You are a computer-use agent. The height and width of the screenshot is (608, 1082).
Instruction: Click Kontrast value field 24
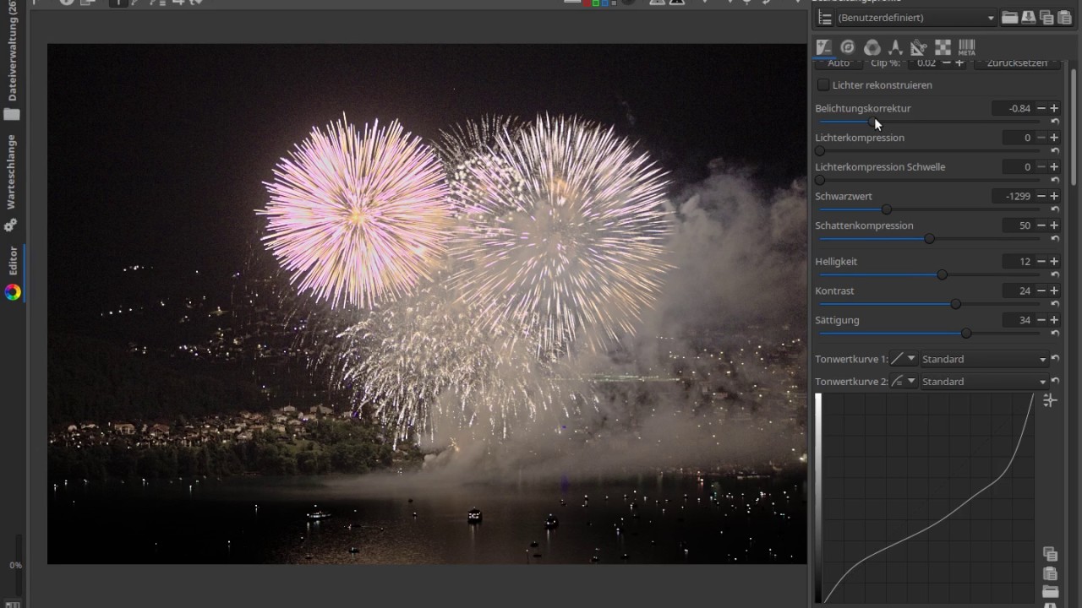click(x=1018, y=290)
